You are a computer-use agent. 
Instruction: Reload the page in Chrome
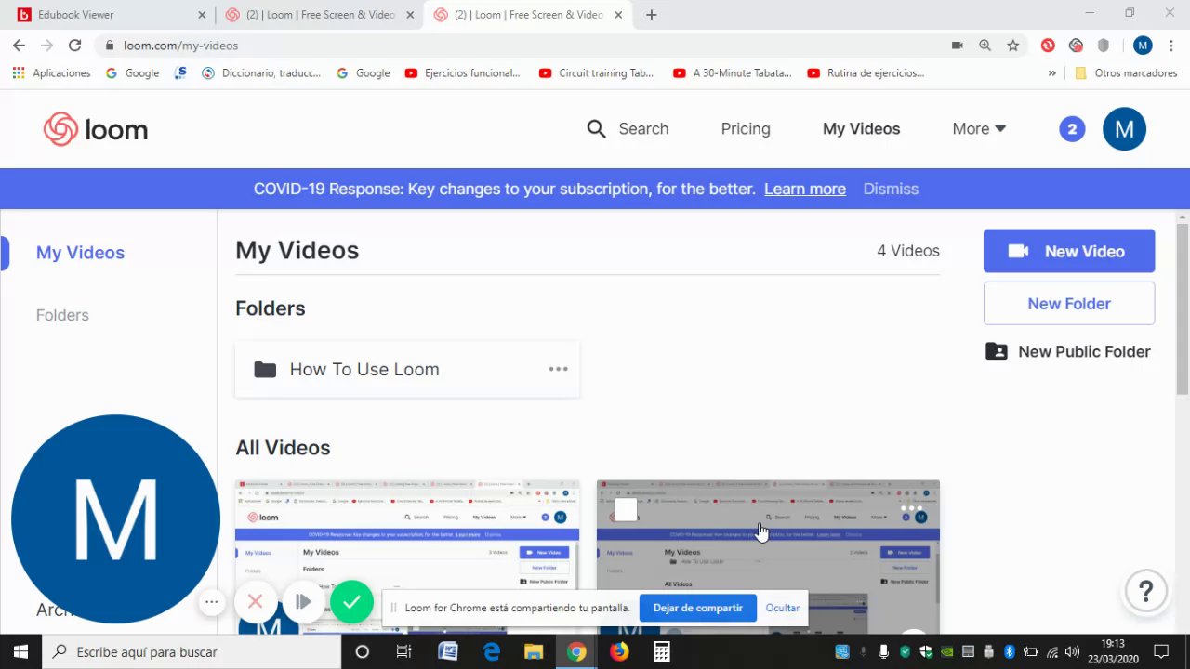[x=74, y=45]
